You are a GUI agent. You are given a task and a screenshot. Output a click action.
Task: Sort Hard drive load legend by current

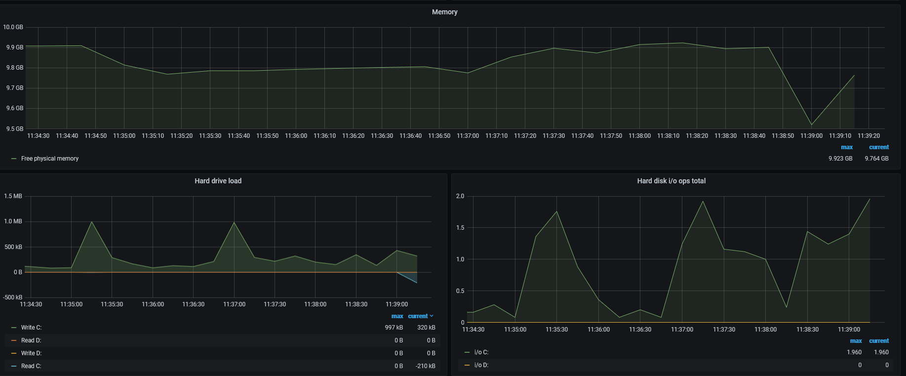(418, 316)
